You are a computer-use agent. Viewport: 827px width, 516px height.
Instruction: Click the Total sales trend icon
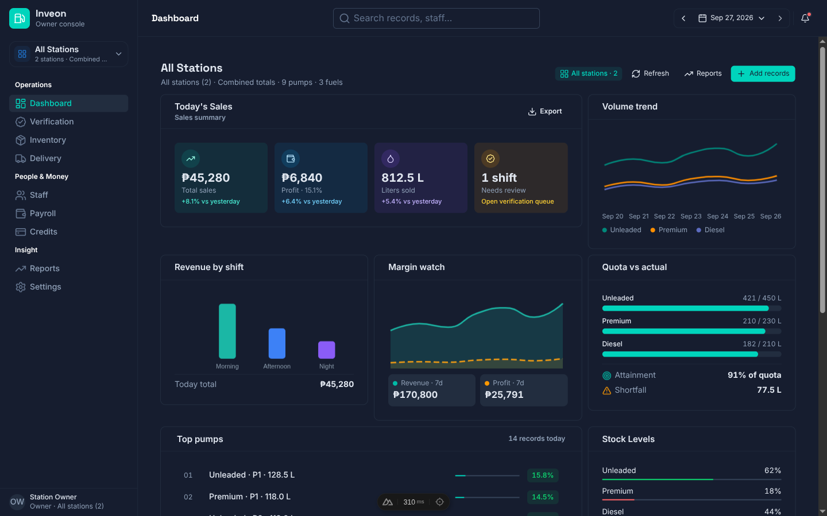191,159
